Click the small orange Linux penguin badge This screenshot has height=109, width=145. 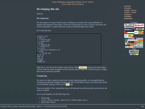pyautogui.click(x=139, y=40)
